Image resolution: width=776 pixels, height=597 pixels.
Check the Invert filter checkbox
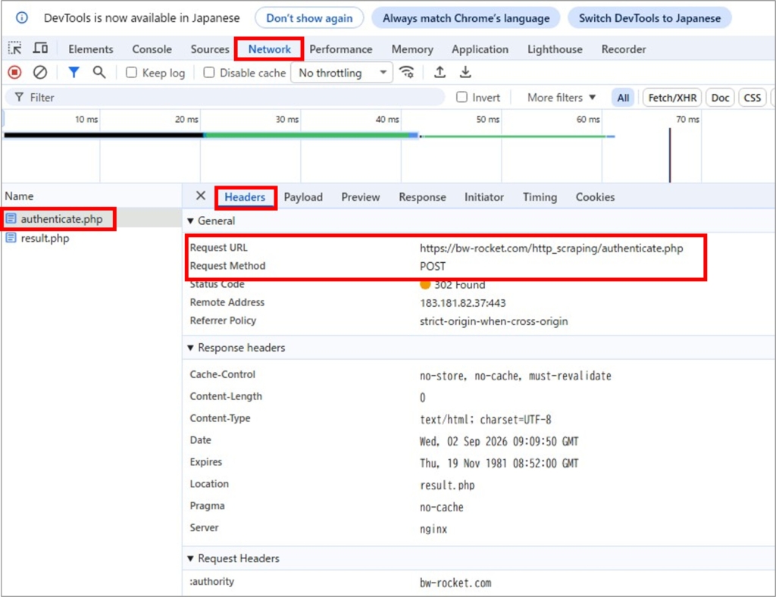pos(462,97)
